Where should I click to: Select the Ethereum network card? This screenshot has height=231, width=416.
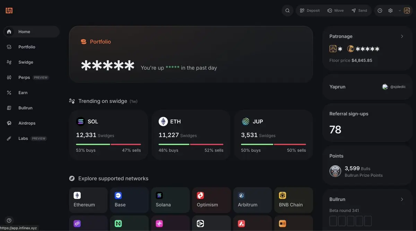pos(88,200)
